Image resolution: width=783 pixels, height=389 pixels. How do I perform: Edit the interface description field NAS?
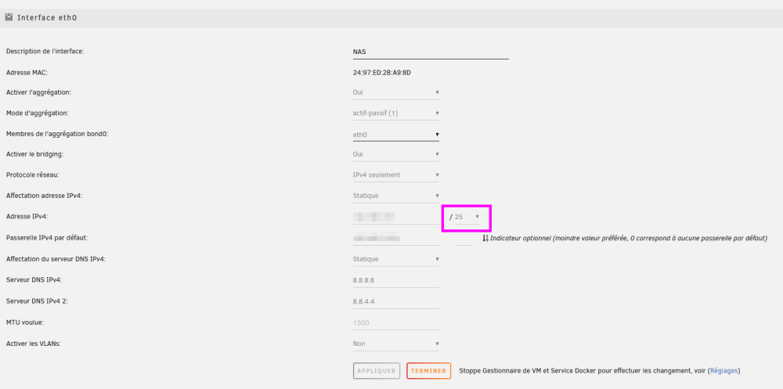[431, 52]
